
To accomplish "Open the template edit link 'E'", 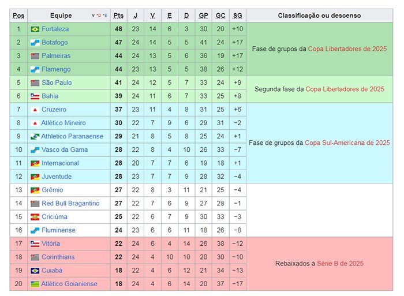I will pos(106,16).
